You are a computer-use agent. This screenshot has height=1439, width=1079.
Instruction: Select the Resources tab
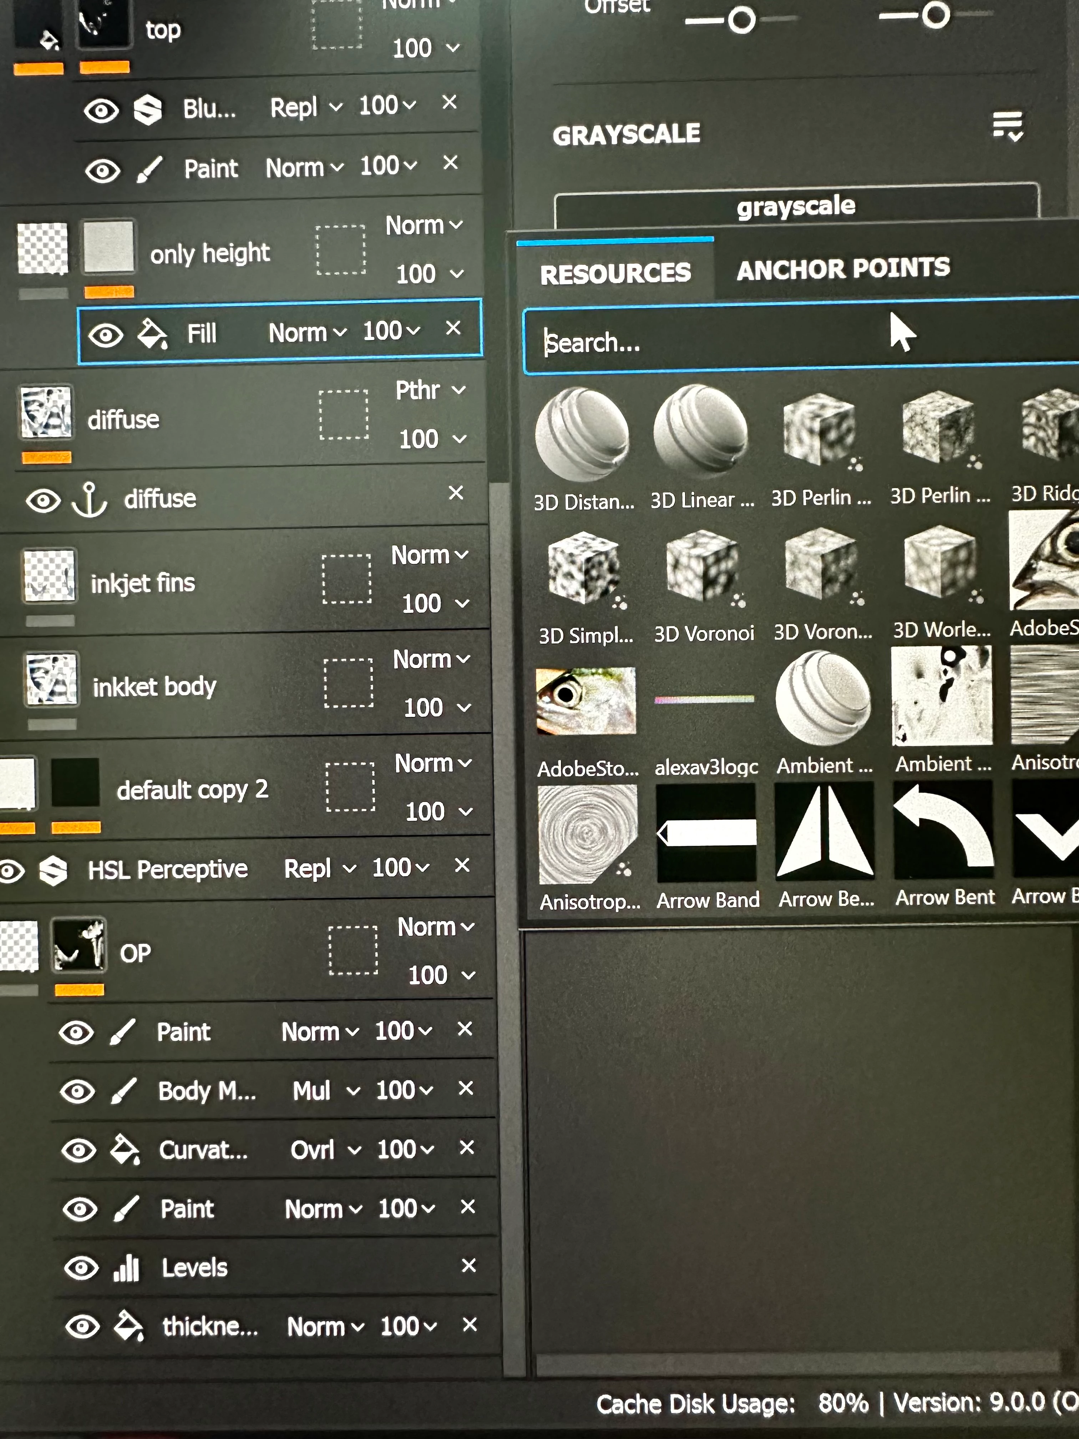[x=615, y=273]
